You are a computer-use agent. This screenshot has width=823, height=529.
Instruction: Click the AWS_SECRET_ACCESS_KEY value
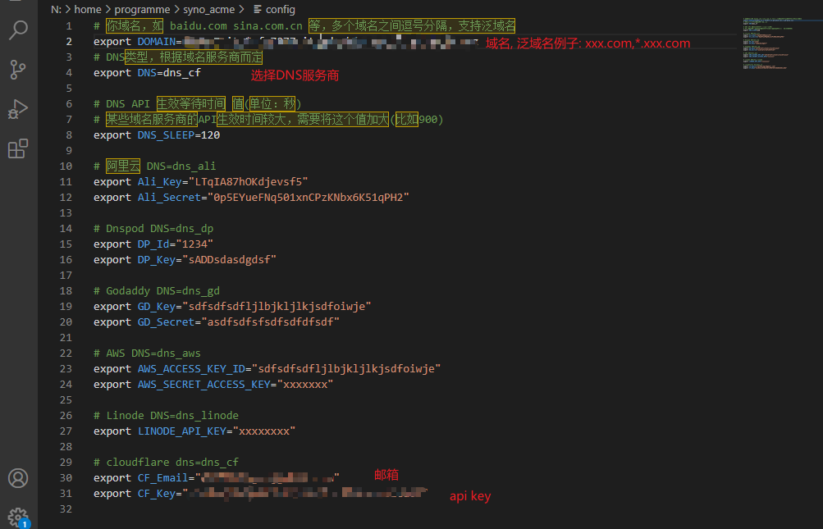click(x=307, y=385)
